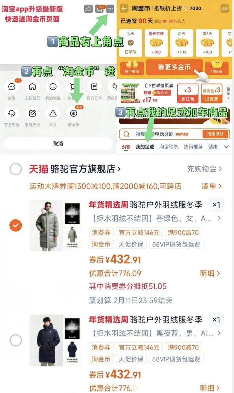This screenshot has width=234, height=393.
Task: Open the 官方客服 headset icon
Action: point(12,113)
